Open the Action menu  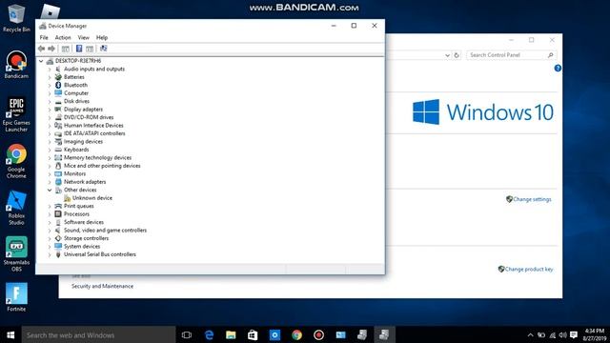(x=63, y=38)
